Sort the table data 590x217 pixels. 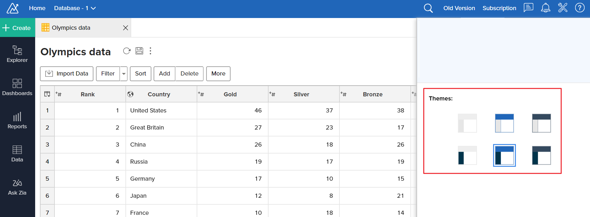pos(141,74)
